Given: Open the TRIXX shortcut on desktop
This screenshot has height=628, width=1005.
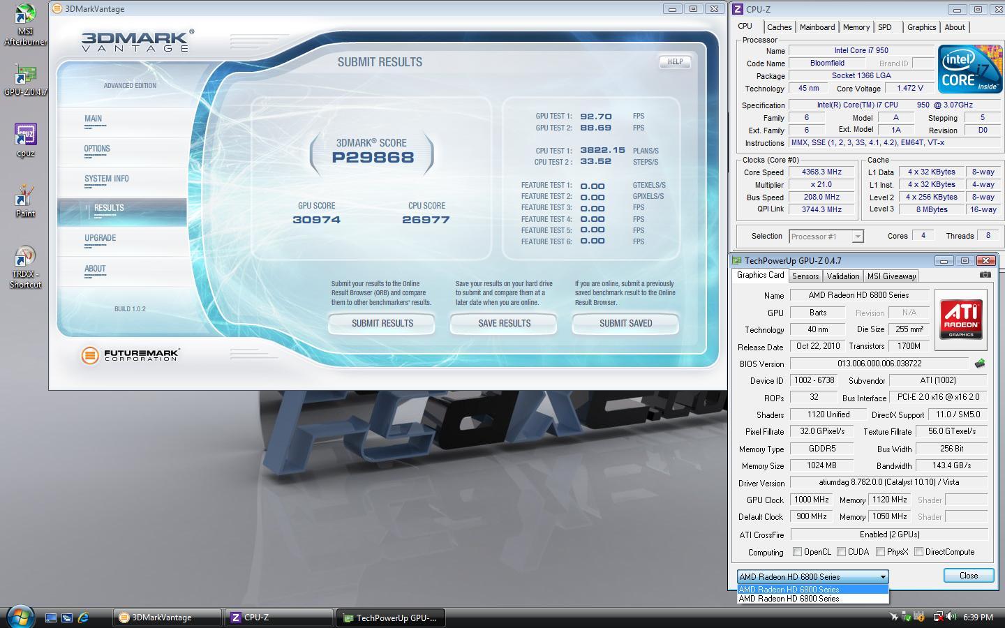Looking at the screenshot, I should tap(25, 267).
